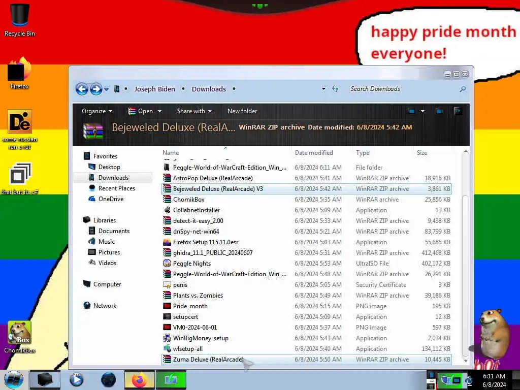Select detect-it-easy_2.00 archive
This screenshot has width=520, height=390.
click(x=306, y=221)
